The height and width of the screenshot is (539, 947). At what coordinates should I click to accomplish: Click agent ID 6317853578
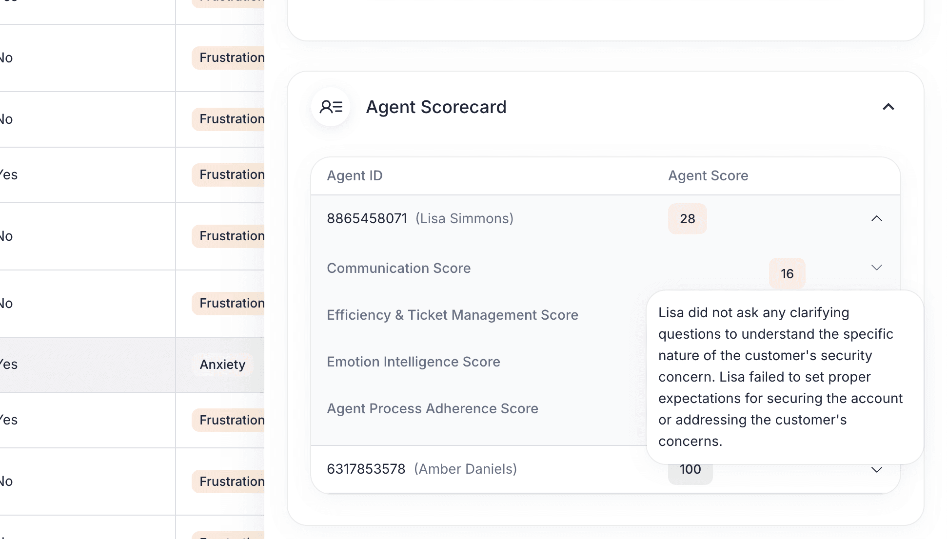[366, 469]
